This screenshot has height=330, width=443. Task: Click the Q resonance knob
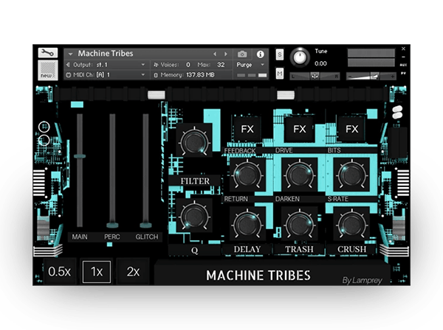point(194,216)
